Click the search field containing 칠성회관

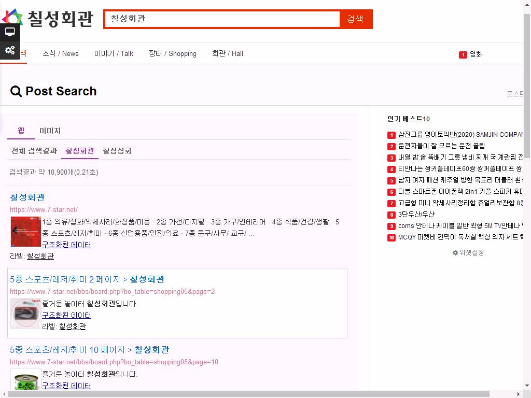coord(222,19)
